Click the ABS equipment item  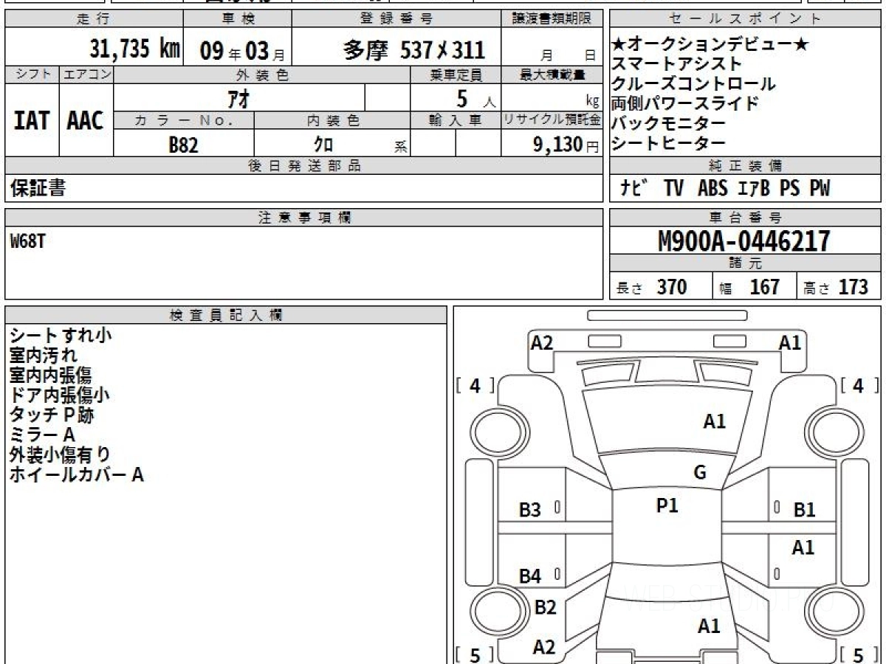pos(712,189)
